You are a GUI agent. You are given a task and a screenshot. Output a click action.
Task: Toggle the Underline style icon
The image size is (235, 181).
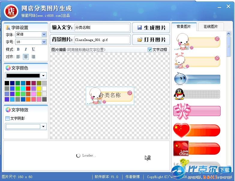(33, 49)
